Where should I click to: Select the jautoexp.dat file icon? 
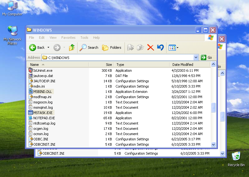point(30,75)
